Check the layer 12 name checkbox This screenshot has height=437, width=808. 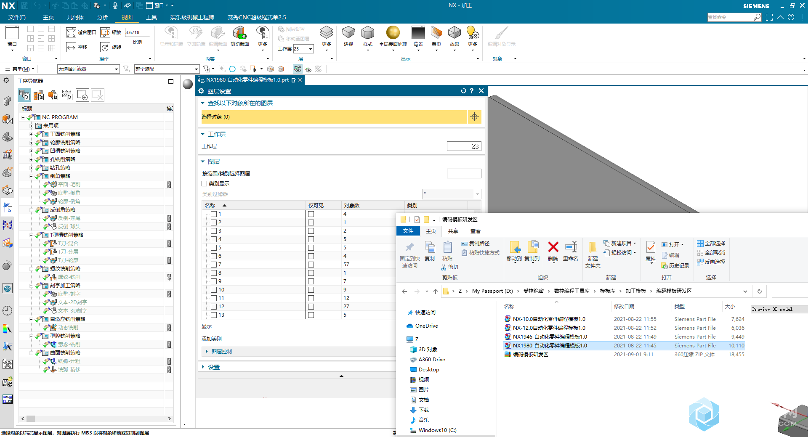click(214, 307)
